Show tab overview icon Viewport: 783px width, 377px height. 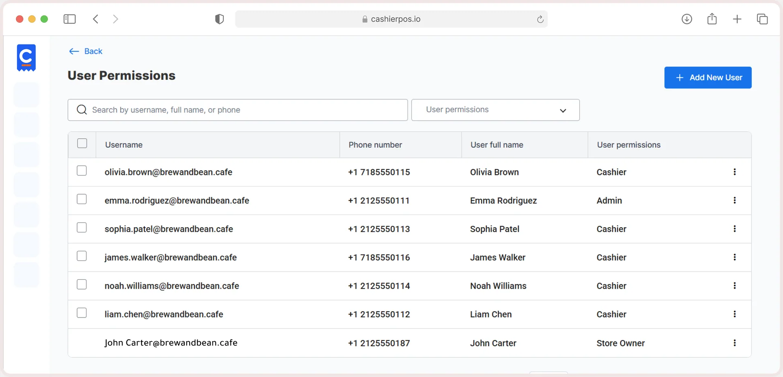762,19
